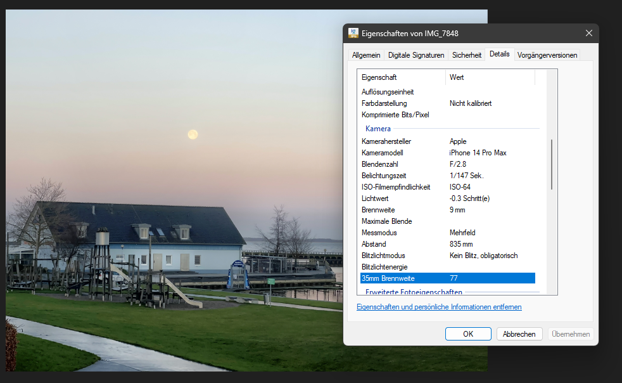Click the OK button

point(468,334)
